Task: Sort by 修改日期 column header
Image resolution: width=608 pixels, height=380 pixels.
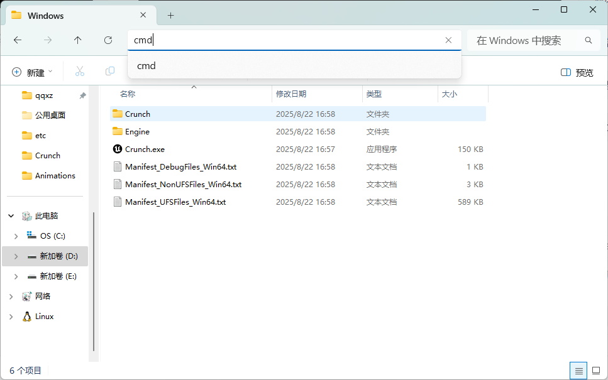Action: tap(291, 94)
